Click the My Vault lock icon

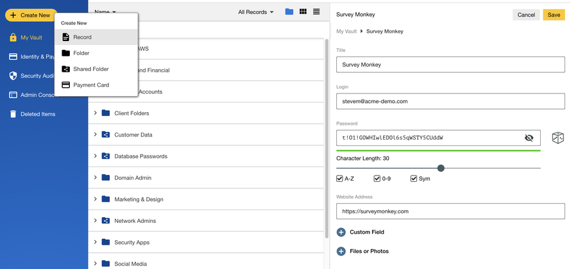click(x=13, y=37)
